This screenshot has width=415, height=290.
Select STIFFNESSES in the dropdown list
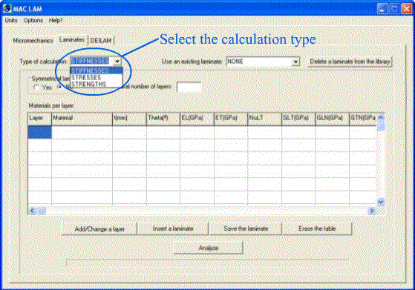pos(97,70)
